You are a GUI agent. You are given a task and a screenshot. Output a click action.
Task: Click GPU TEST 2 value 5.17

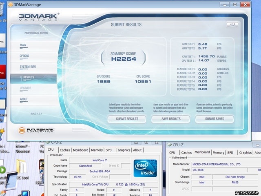click(202, 48)
